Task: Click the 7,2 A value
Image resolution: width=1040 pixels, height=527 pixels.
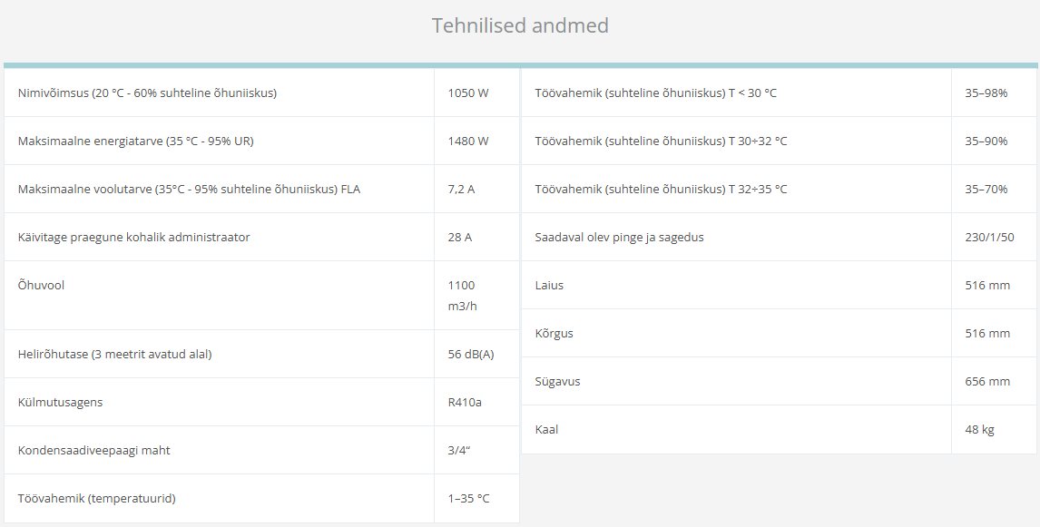Action: click(x=462, y=190)
